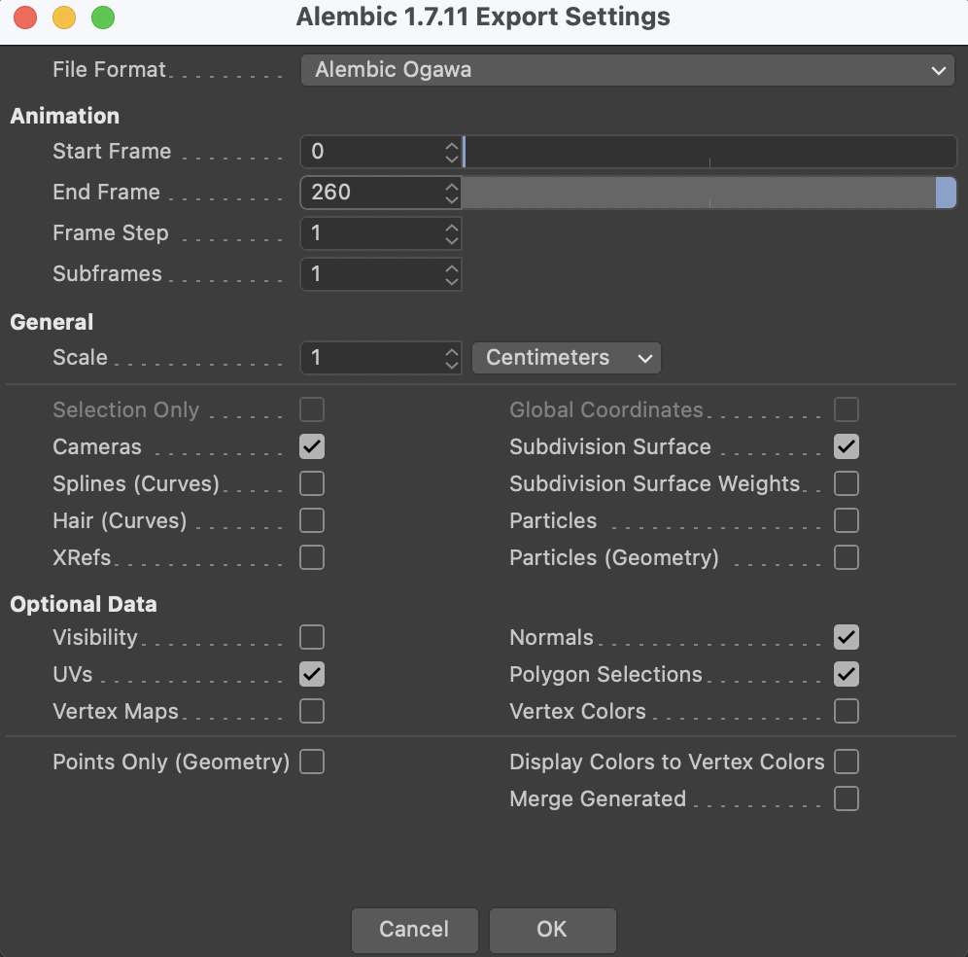Uncheck the Polygon Selections checkbox
Image resolution: width=968 pixels, height=957 pixels.
(847, 674)
